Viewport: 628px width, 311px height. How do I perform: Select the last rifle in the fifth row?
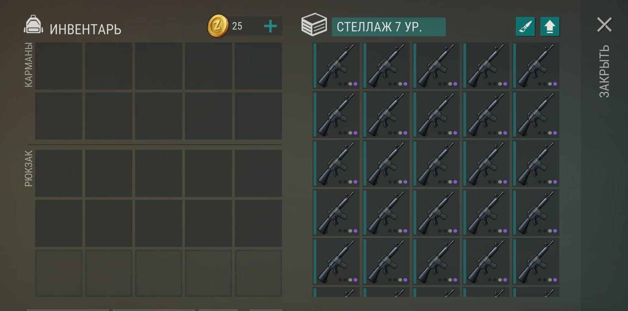pos(536,262)
